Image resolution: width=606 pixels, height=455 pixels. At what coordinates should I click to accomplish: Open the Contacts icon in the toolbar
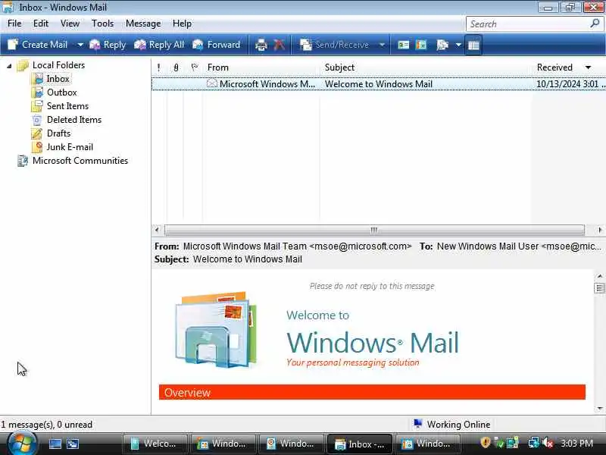tap(403, 45)
